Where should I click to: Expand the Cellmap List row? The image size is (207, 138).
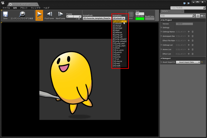pyautogui.click(x=161, y=45)
